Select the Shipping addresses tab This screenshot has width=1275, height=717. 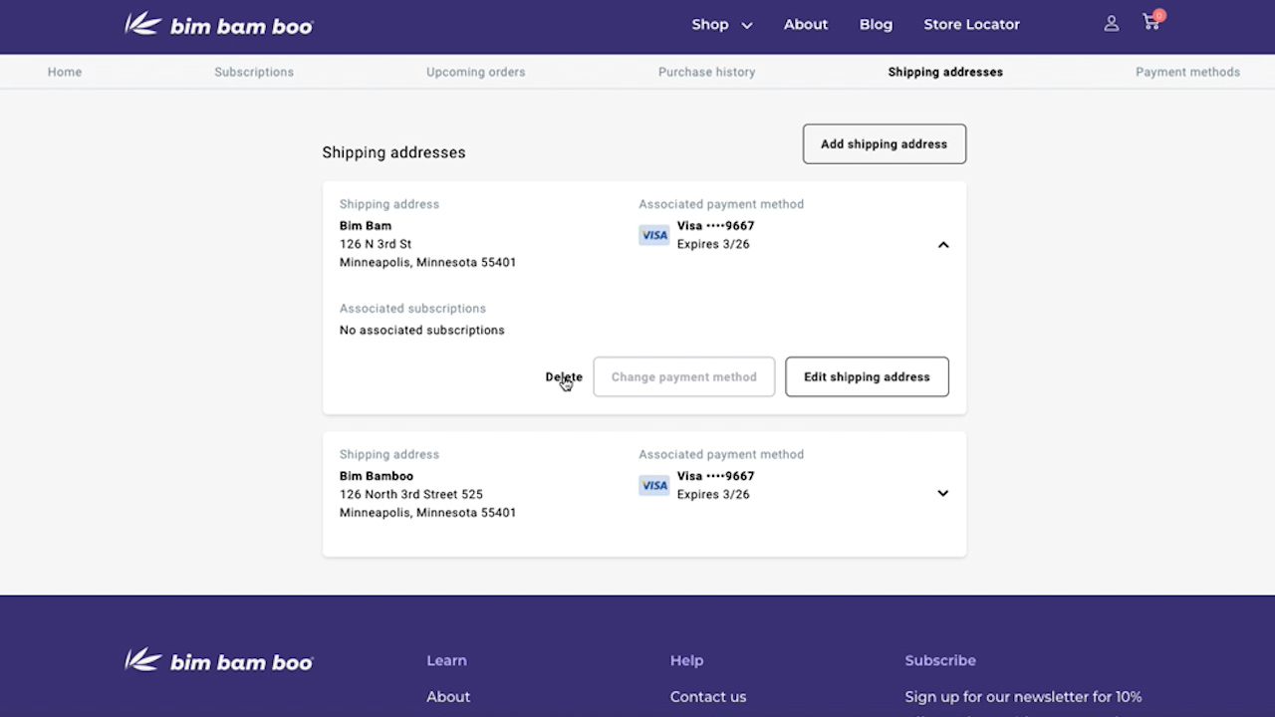click(x=945, y=72)
